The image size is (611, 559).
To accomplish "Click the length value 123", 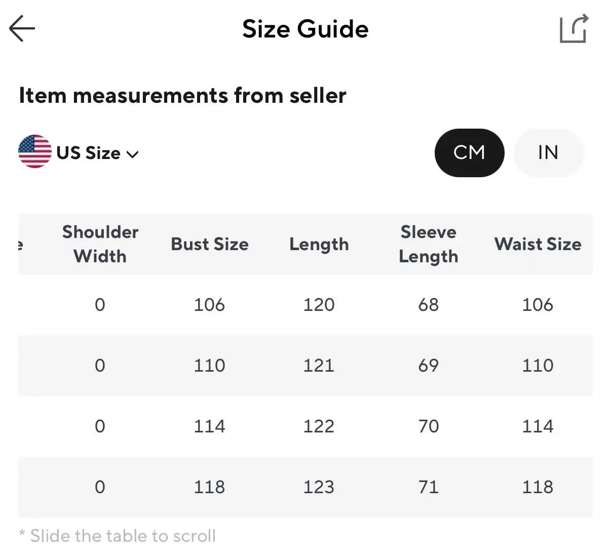I will pyautogui.click(x=319, y=487).
